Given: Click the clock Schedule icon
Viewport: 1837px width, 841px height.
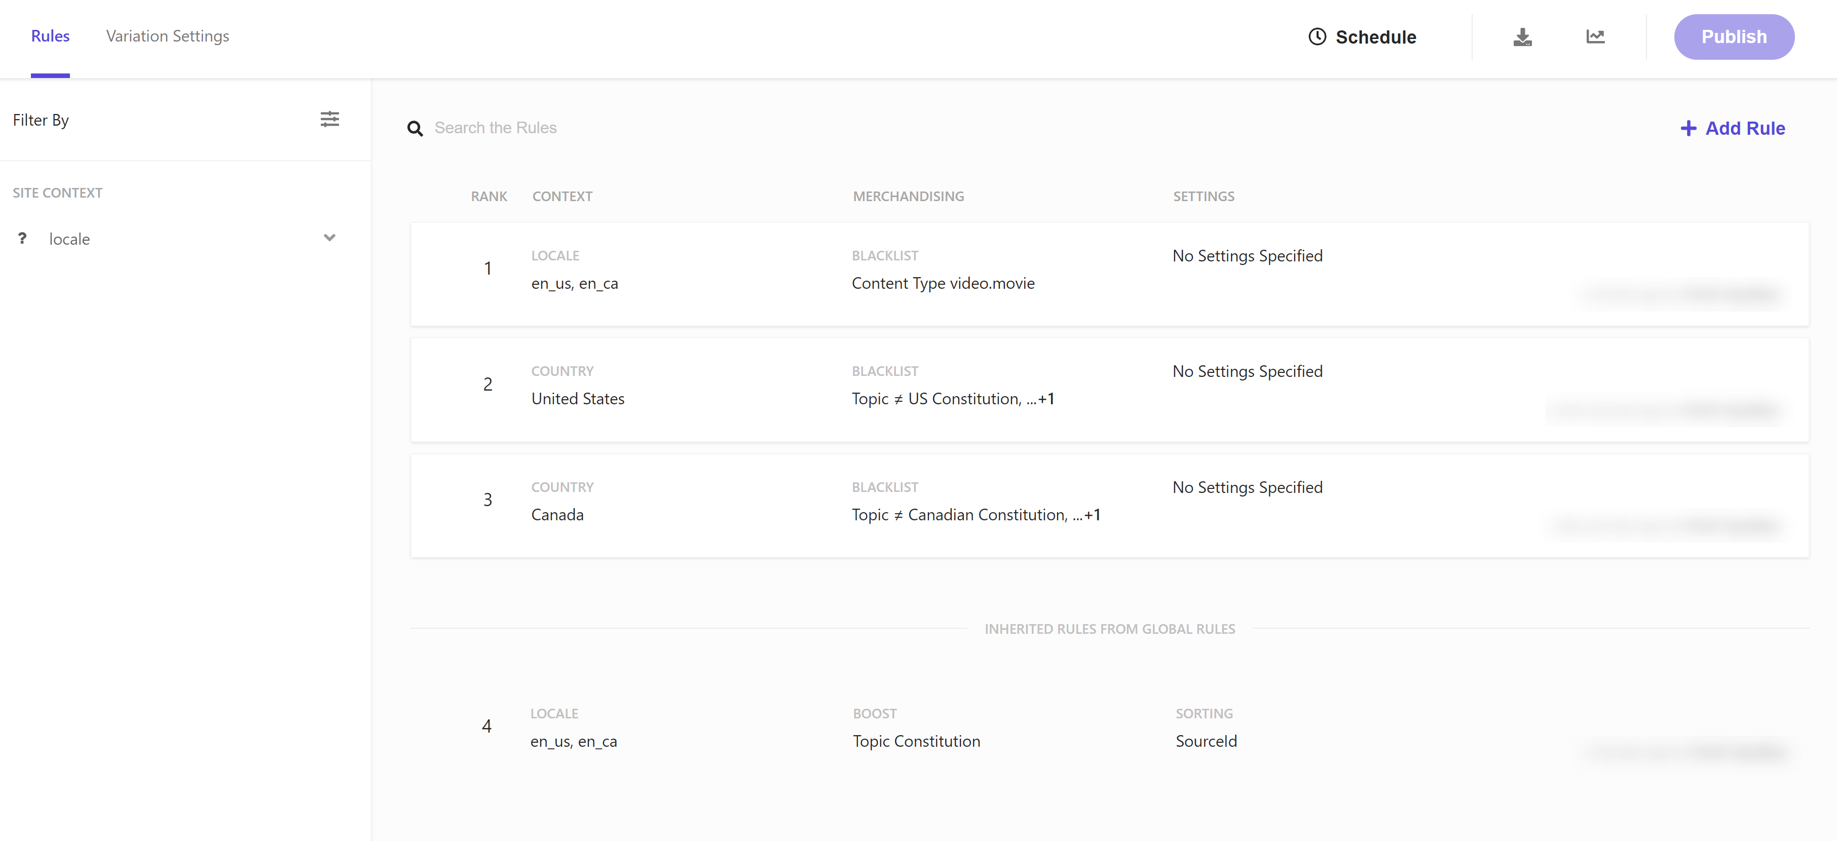Looking at the screenshot, I should click(1317, 36).
